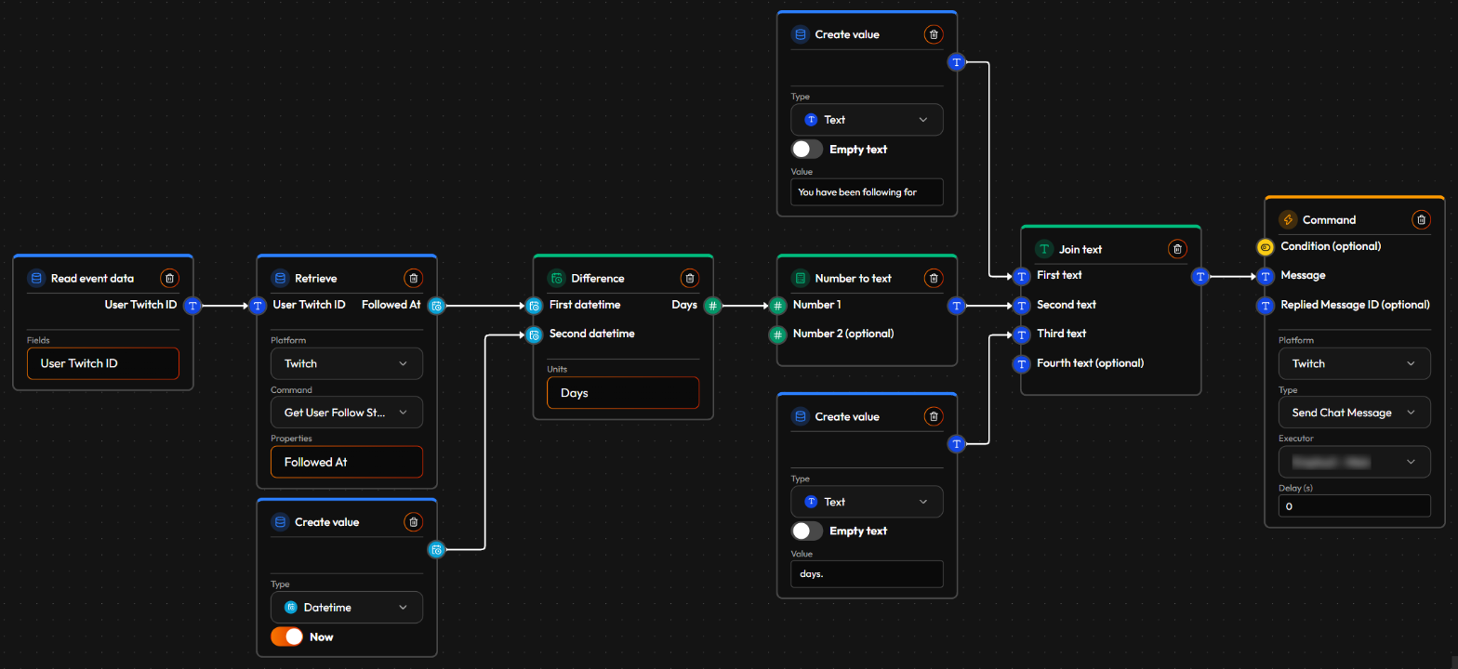
Task: Delete the Command node via trash icon
Action: (1421, 220)
